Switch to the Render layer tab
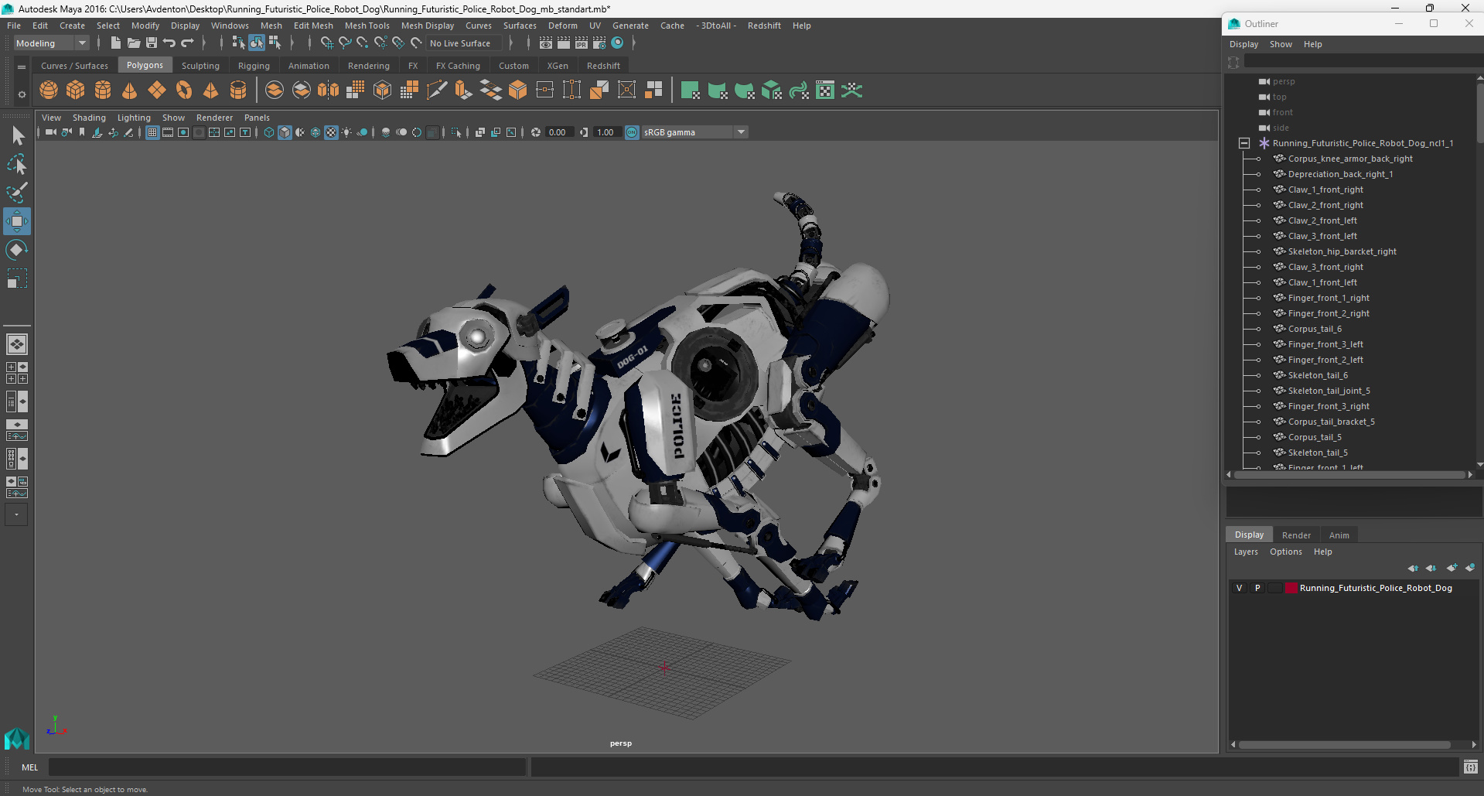1484x796 pixels. click(1296, 535)
